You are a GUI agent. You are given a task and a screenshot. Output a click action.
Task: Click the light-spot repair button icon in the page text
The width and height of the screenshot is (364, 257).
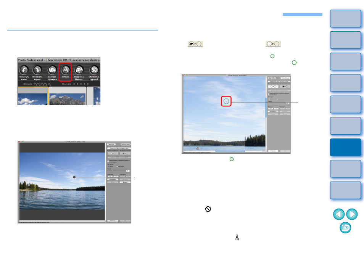[x=273, y=43]
